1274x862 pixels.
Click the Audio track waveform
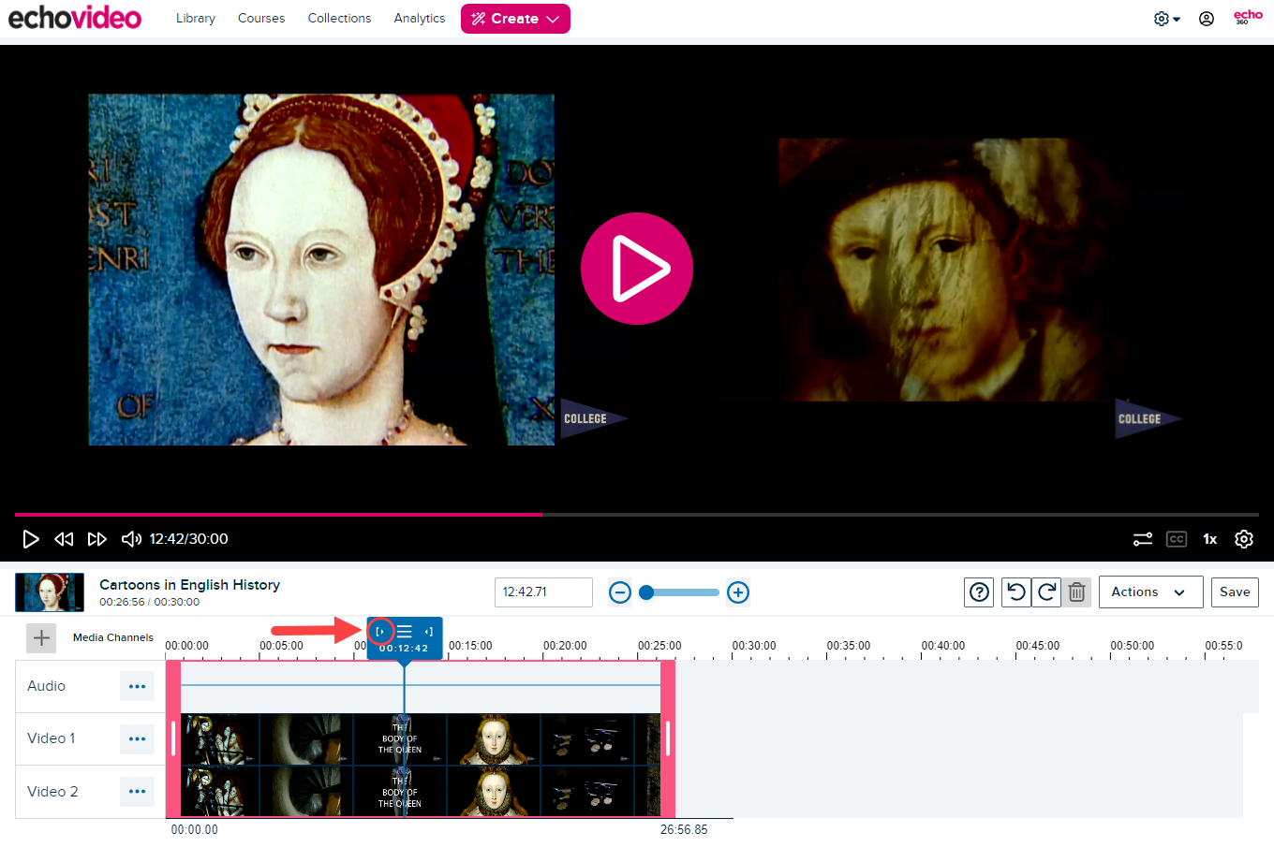pos(421,685)
